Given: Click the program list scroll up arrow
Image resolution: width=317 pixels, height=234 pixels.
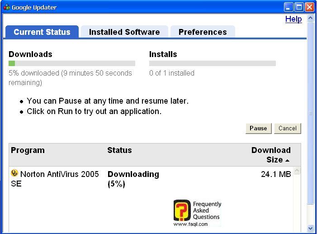Looking at the screenshot, I should point(297,171).
